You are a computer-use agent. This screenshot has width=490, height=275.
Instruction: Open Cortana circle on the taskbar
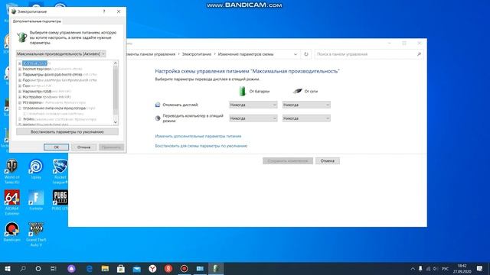(x=38, y=268)
